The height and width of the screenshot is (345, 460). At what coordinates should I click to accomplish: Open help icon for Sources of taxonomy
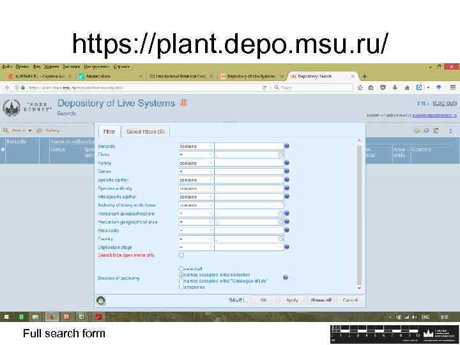(286, 277)
